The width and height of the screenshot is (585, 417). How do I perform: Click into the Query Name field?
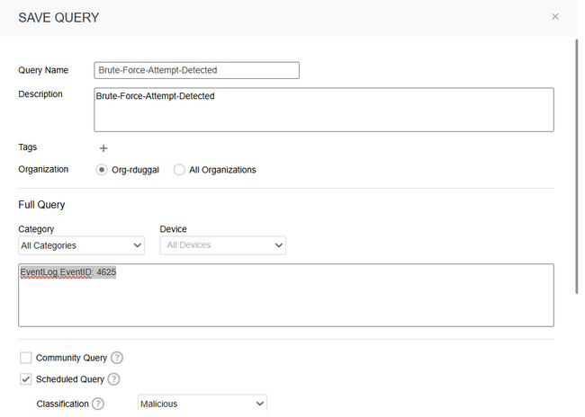tap(196, 70)
